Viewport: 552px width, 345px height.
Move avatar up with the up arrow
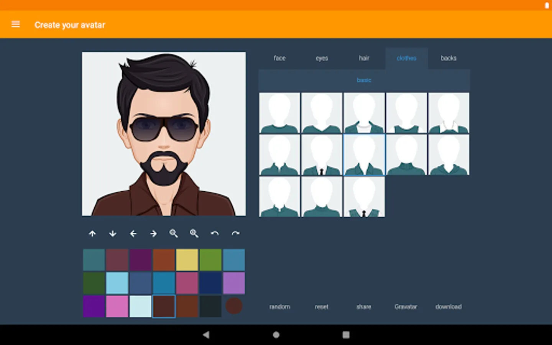[x=92, y=233]
